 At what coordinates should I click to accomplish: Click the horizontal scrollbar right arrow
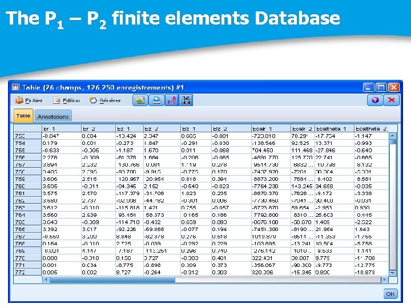(x=385, y=279)
